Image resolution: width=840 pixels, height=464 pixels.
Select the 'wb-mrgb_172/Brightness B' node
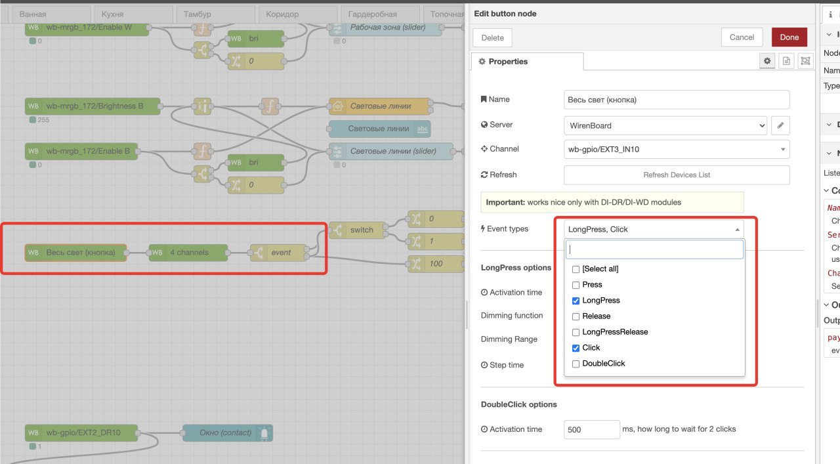coord(93,106)
